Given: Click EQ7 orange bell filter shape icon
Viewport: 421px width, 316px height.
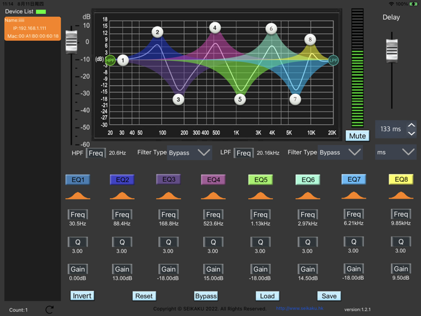Looking at the screenshot, I should pos(354,195).
